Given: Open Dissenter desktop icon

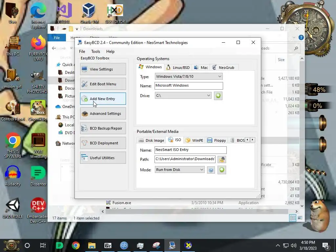Looking at the screenshot, I should (38, 176).
